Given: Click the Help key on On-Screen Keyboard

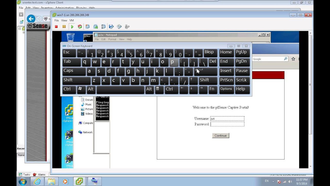Looking at the screenshot, I should pyautogui.click(x=242, y=90).
